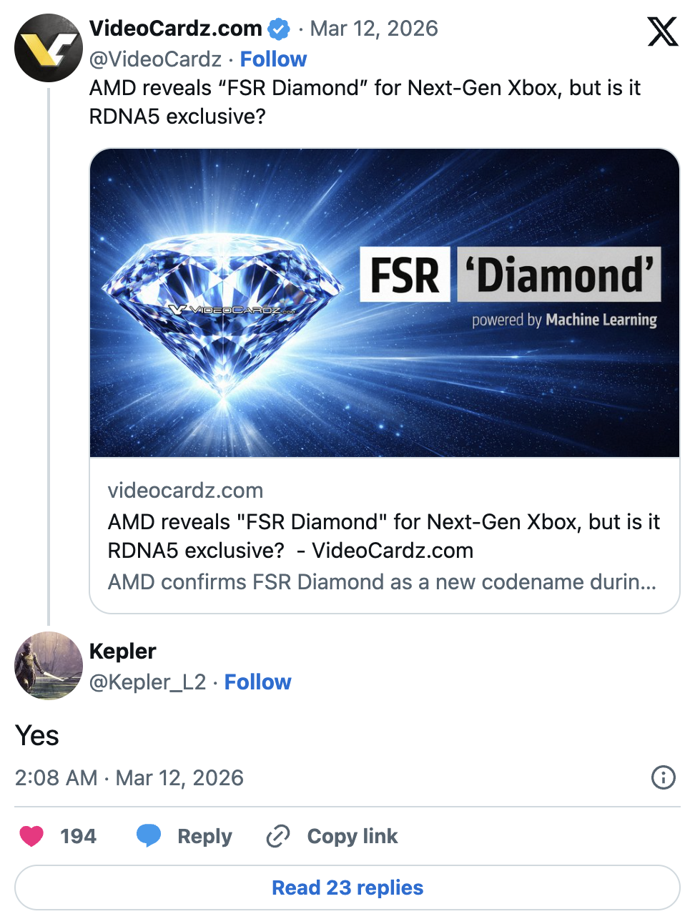Follow the @VideoCardz account
695x924 pixels.
pyautogui.click(x=273, y=59)
